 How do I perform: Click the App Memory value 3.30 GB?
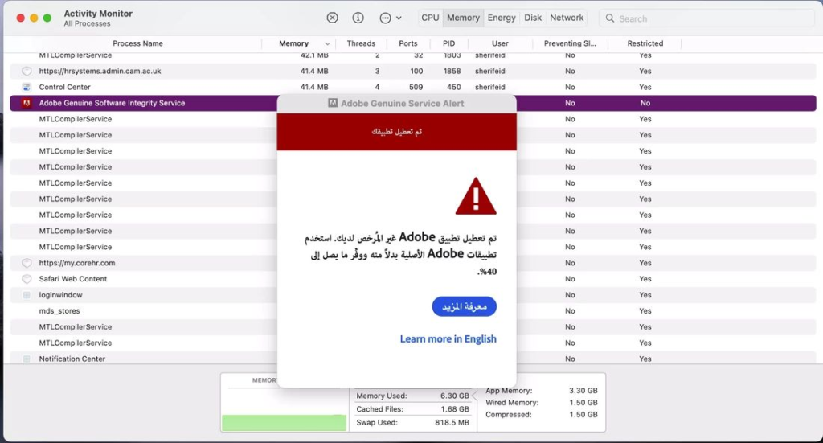pyautogui.click(x=583, y=391)
